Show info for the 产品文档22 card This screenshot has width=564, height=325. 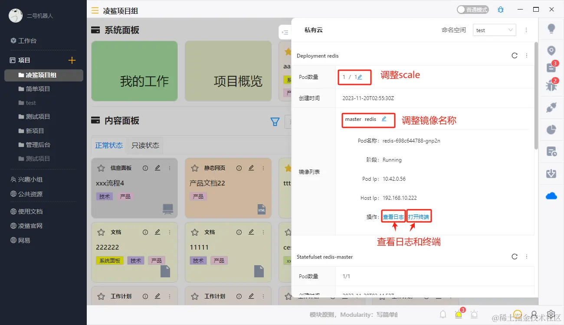[x=239, y=168]
